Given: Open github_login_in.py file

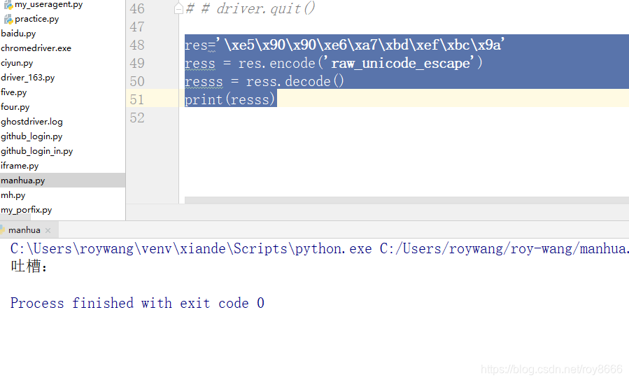Looking at the screenshot, I should tap(37, 151).
